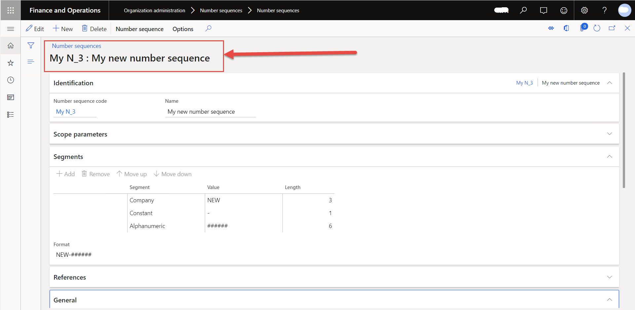Open Modules list icon in sidebar
Image resolution: width=635 pixels, height=310 pixels.
point(11,114)
